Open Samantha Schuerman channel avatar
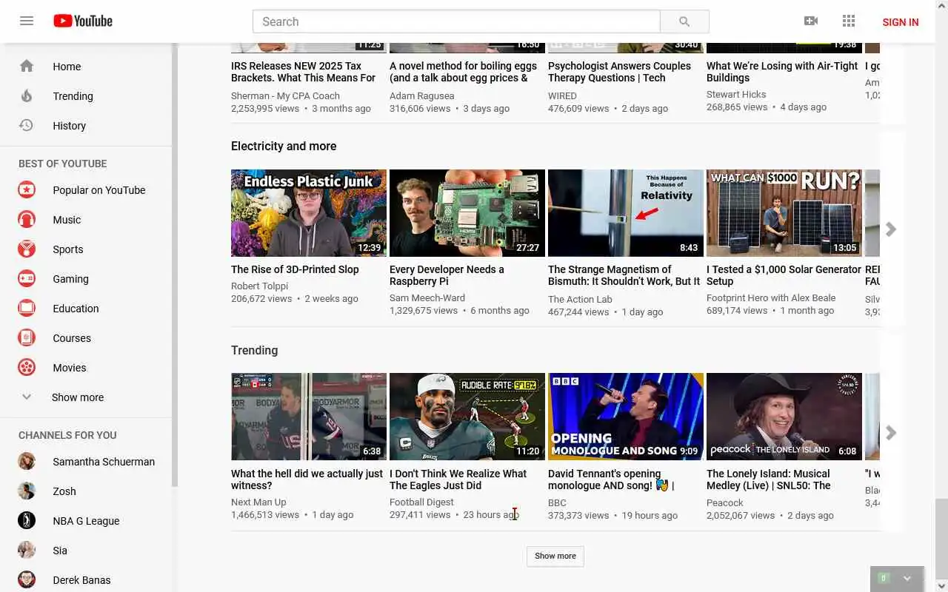Viewport: 948px width, 592px height. [x=27, y=462]
